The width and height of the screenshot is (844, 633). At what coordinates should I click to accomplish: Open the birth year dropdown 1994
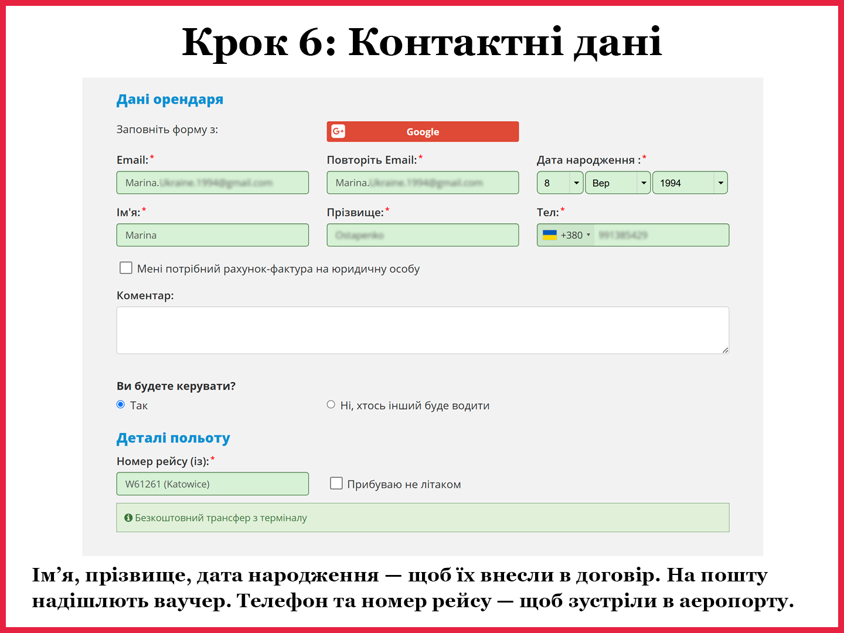(x=689, y=183)
